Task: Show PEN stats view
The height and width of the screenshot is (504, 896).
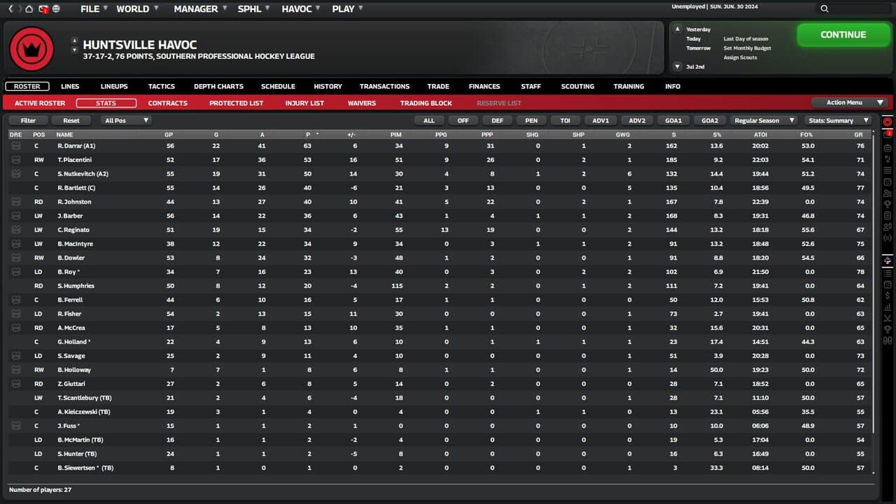Action: coord(531,120)
